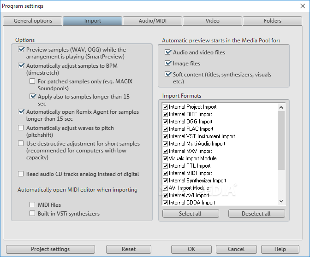
Task: Confirm with the OK button
Action: click(191, 249)
